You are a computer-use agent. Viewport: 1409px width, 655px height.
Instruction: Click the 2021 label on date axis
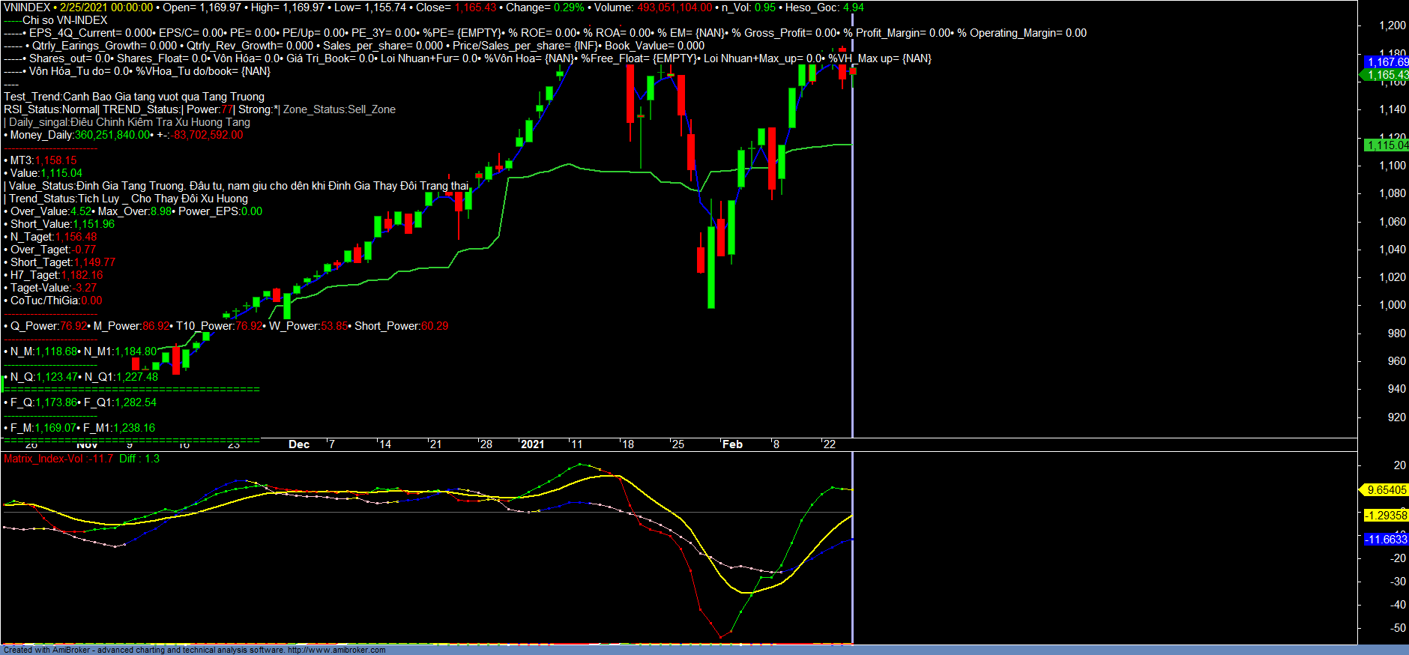(x=532, y=444)
